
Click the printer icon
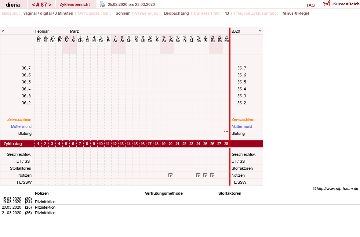pos(102,4)
